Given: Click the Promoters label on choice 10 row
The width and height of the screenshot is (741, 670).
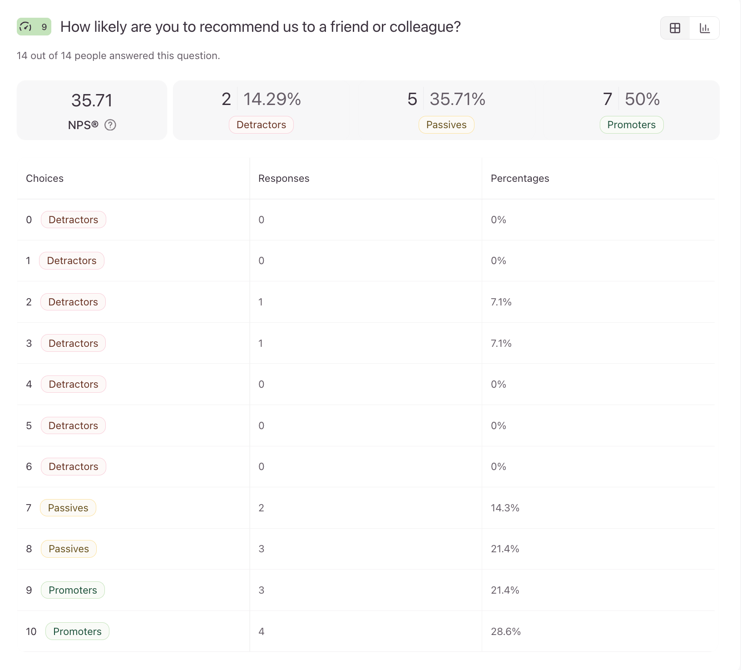Looking at the screenshot, I should pos(77,631).
